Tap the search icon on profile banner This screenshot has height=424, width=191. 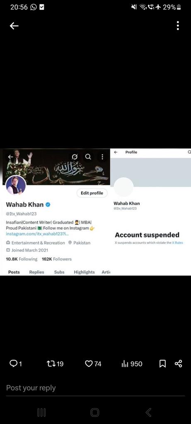88,157
